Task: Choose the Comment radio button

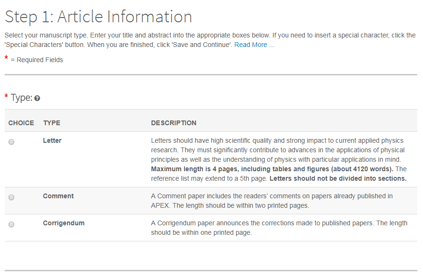Action: (x=11, y=197)
